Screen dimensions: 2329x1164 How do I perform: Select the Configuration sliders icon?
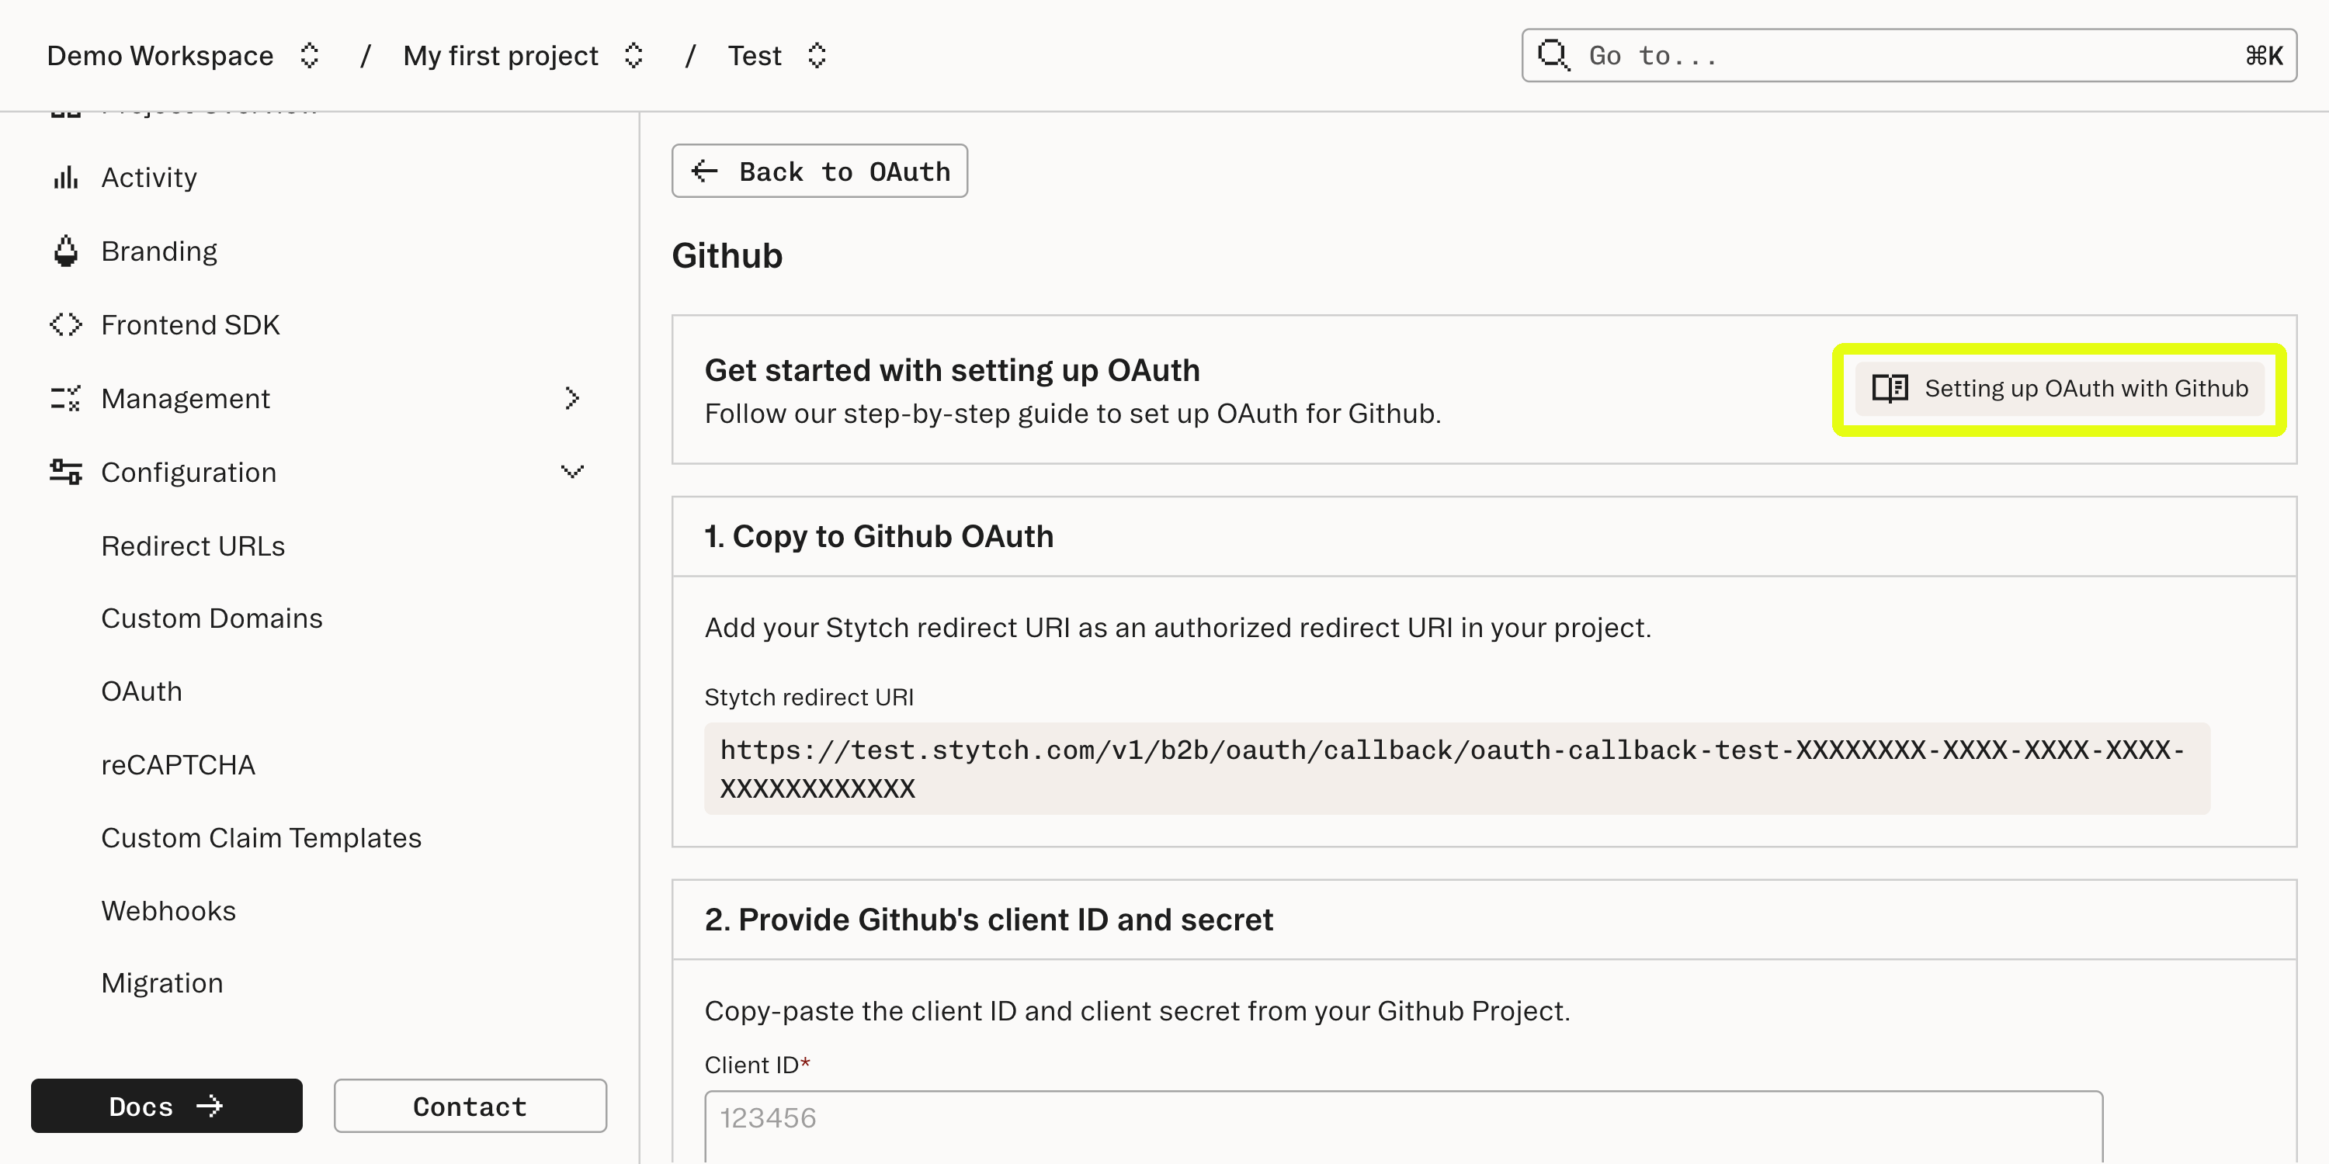64,472
